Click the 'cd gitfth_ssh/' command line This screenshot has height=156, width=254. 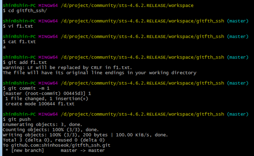click(25, 11)
